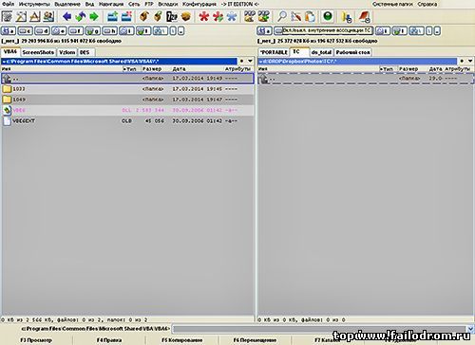The image size is (475, 345).
Task: Open the command line history dropdown
Action: 470,329
